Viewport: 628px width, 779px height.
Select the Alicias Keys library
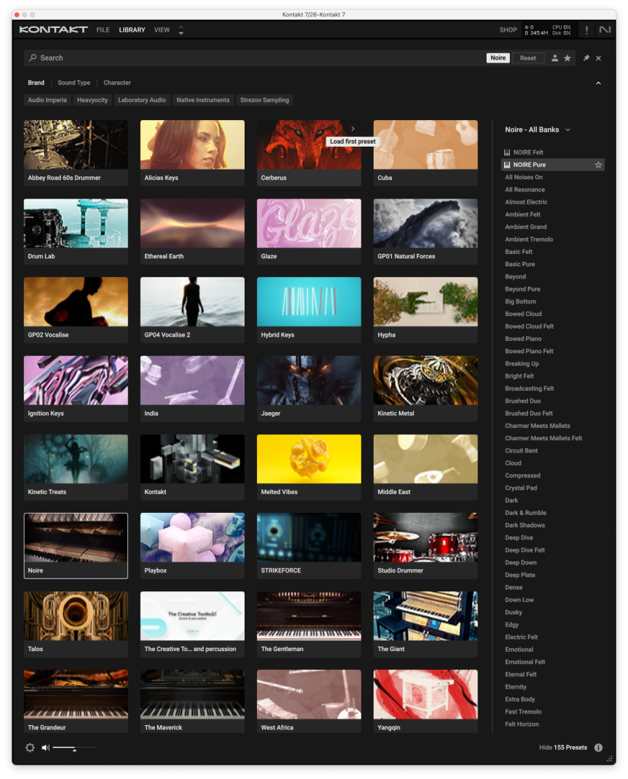(193, 153)
